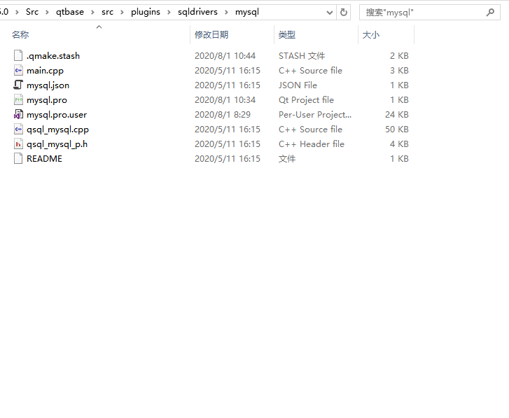
Task: Go to Src folder in breadcrumb
Action: [32, 12]
